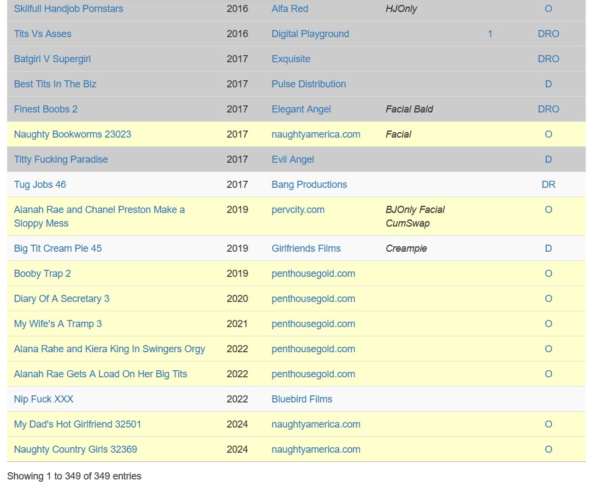Click naughtyamerica.com beside Naughty Country Girls 32369
Screen dimensions: 590x492
[x=316, y=449]
